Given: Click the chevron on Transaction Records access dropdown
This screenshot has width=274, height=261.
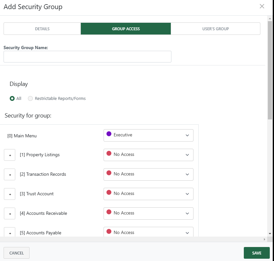Looking at the screenshot, I should (x=188, y=174).
